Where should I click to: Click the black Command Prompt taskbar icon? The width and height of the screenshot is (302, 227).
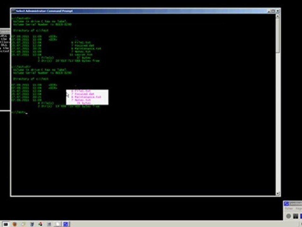[6, 224]
